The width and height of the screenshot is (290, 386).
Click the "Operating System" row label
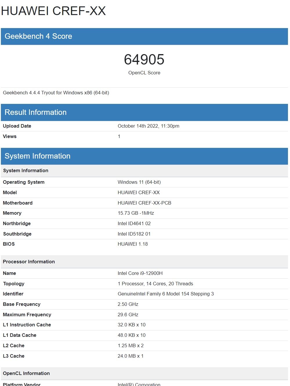pos(24,182)
